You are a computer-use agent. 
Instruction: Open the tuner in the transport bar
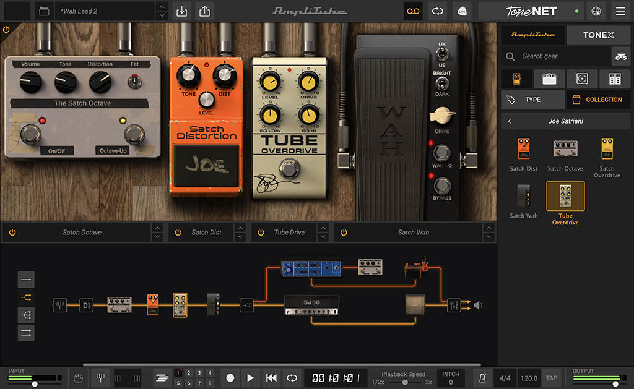[x=100, y=377]
